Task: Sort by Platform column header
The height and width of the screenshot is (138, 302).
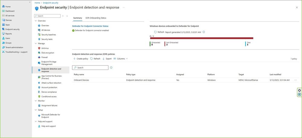Action: pyautogui.click(x=211, y=74)
